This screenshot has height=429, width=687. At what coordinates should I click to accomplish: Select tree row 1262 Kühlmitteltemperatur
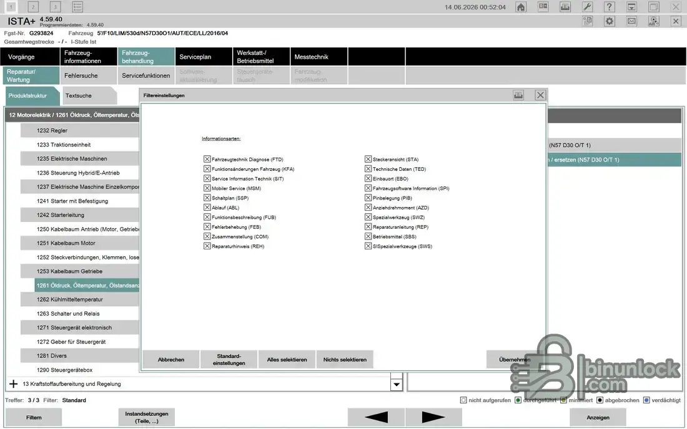pyautogui.click(x=80, y=299)
